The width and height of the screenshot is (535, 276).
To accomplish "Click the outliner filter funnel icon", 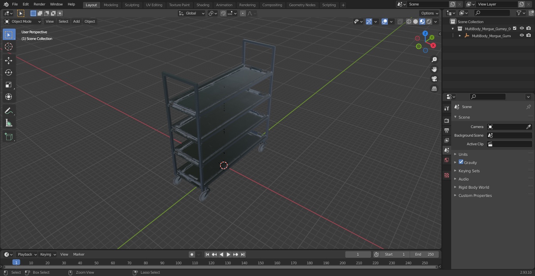I will tap(519, 13).
